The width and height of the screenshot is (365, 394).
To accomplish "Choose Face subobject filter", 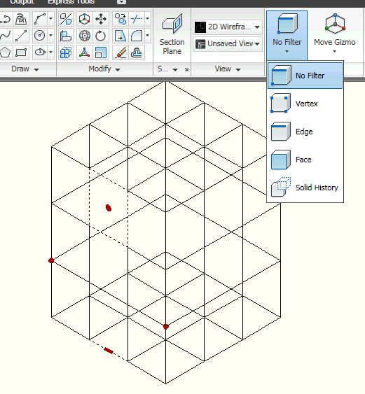I will pos(305,160).
